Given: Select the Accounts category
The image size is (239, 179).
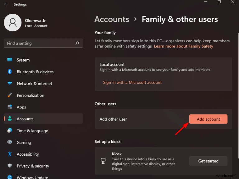Looking at the screenshot, I should [43, 119].
